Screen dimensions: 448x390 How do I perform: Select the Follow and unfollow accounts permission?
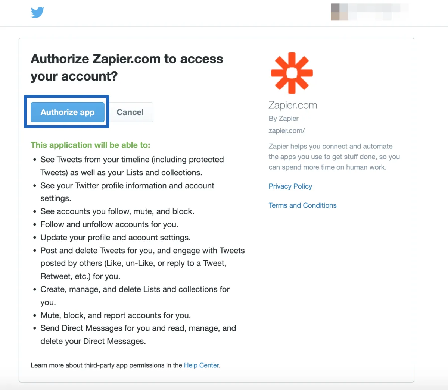tap(109, 224)
